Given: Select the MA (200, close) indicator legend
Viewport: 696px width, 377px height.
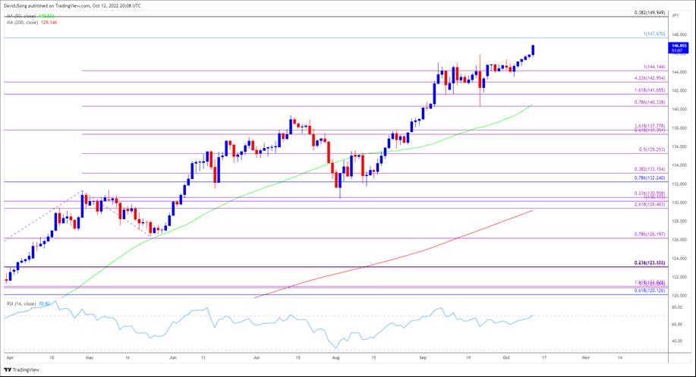Looking at the screenshot, I should [x=30, y=22].
